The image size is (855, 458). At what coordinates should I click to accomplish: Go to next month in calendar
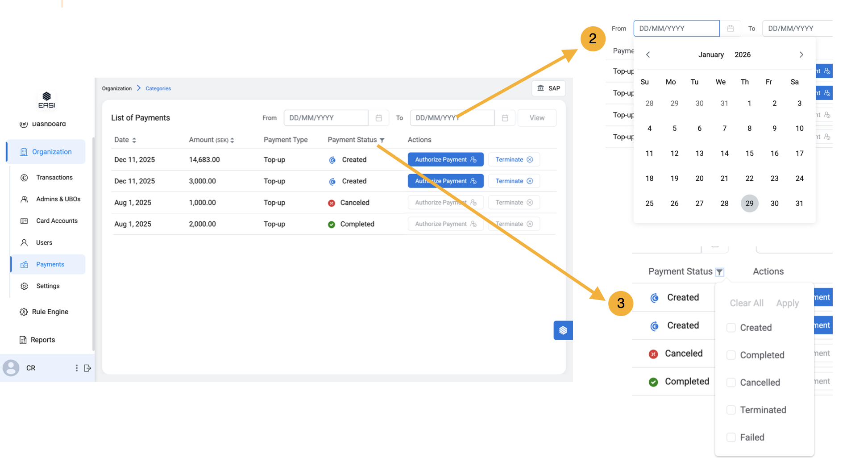click(801, 54)
